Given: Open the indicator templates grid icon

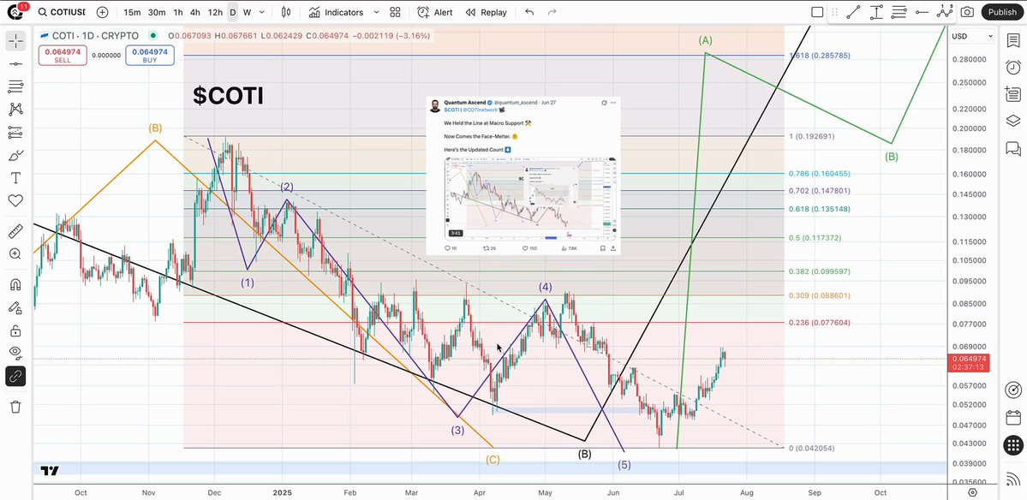Looking at the screenshot, I should coord(395,12).
